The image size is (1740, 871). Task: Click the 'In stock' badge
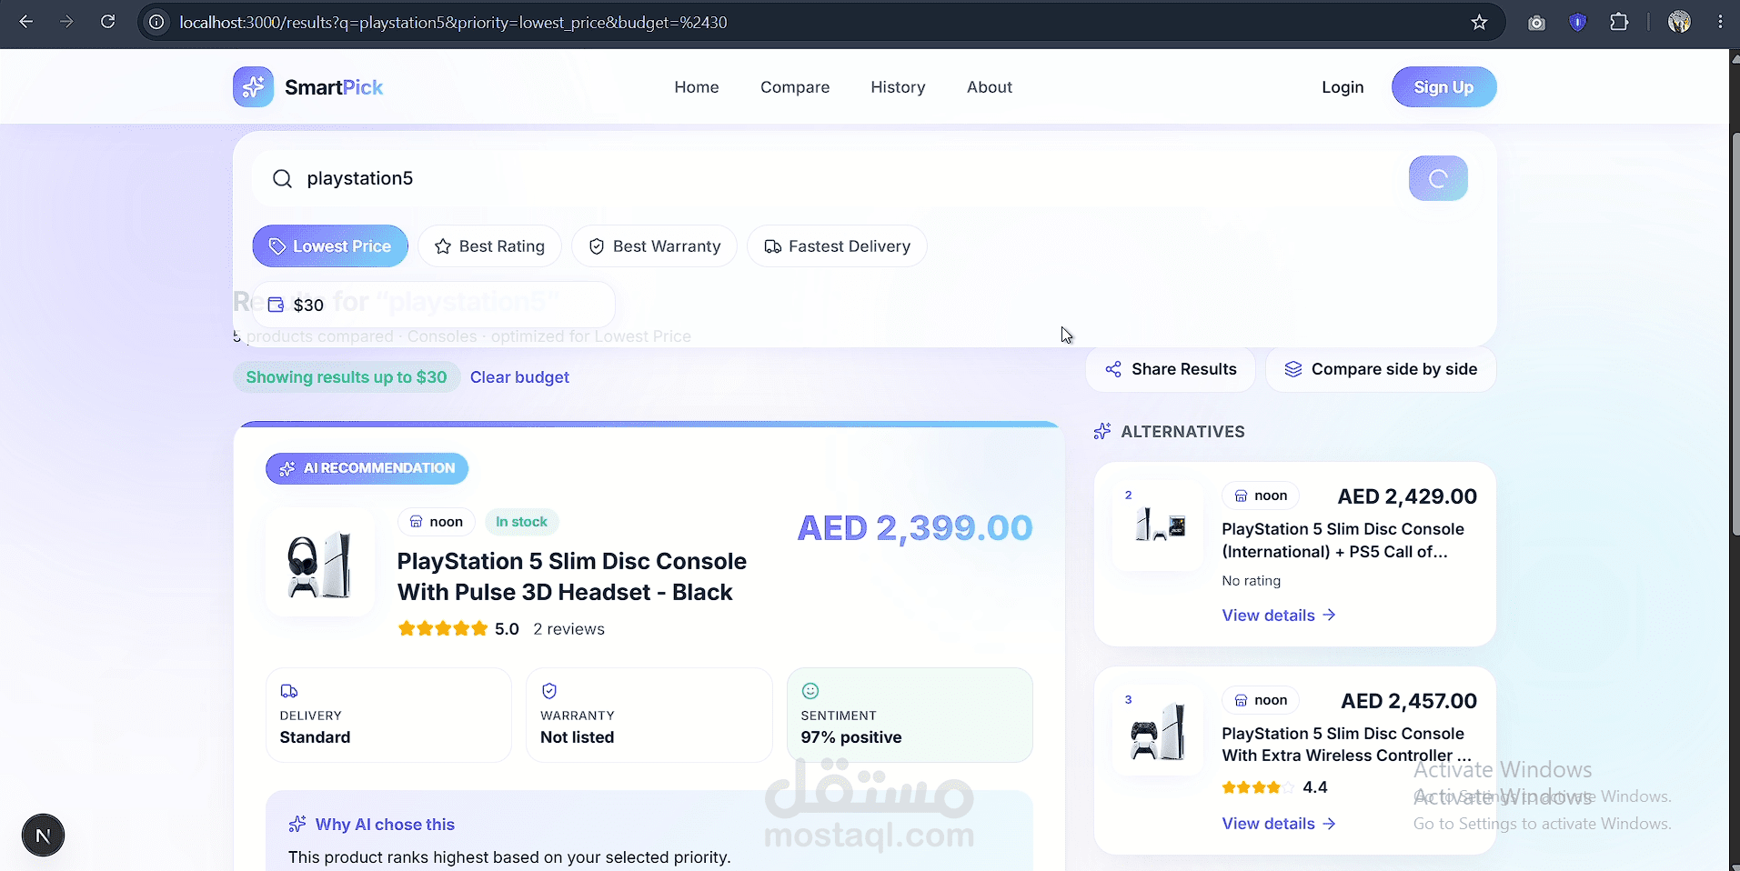[x=521, y=522]
